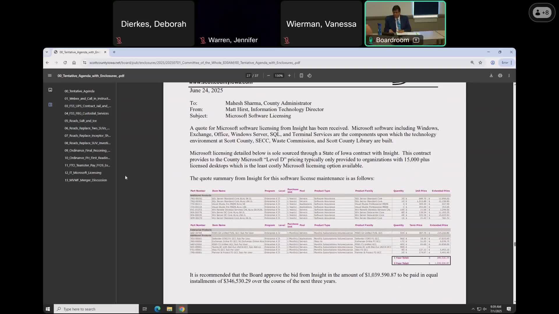Switch sidebar to document outline view
This screenshot has height=314, width=559.
[x=50, y=105]
